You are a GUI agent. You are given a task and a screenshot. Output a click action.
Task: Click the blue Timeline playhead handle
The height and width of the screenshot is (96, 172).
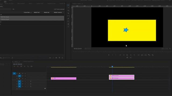click(x=112, y=66)
